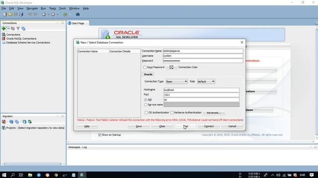Enable the OS Authentication checkbox
Screen dimensions: 318x178
(146, 113)
